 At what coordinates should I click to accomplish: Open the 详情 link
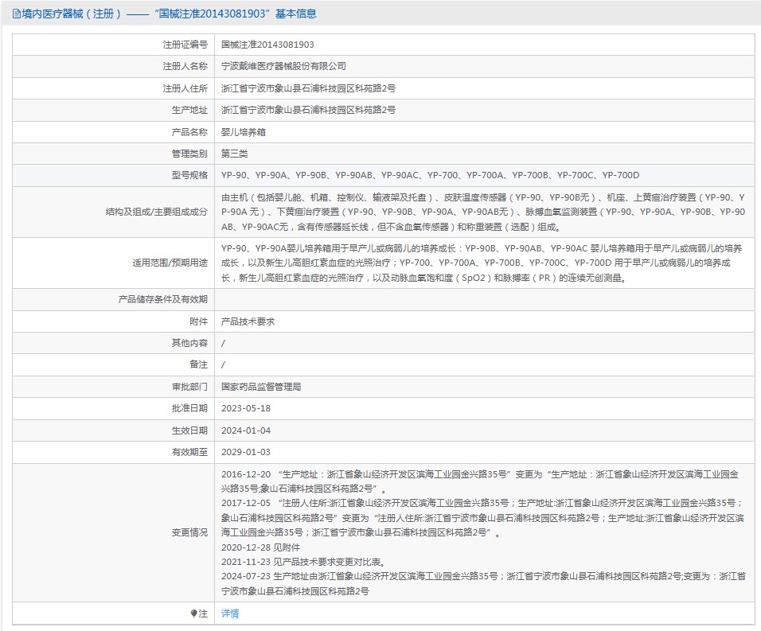tap(230, 613)
